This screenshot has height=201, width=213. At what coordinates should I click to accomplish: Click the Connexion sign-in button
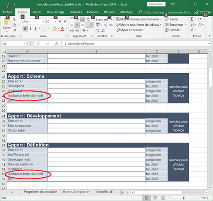(x=156, y=4)
